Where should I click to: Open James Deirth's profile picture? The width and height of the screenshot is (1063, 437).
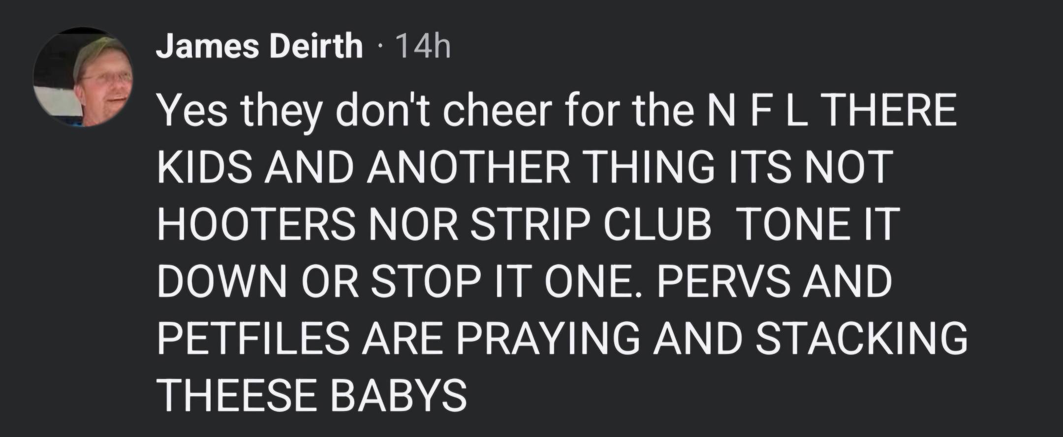pyautogui.click(x=82, y=78)
